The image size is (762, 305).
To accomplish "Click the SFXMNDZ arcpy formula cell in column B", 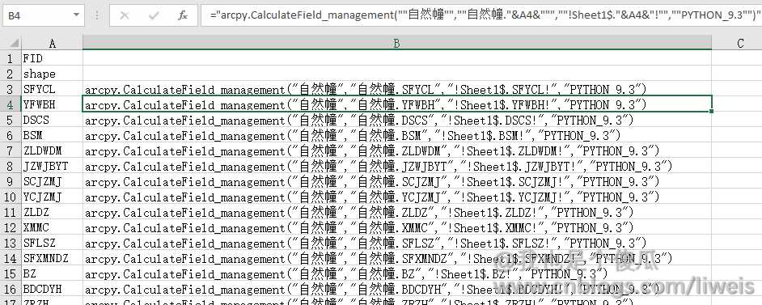I will (x=397, y=258).
